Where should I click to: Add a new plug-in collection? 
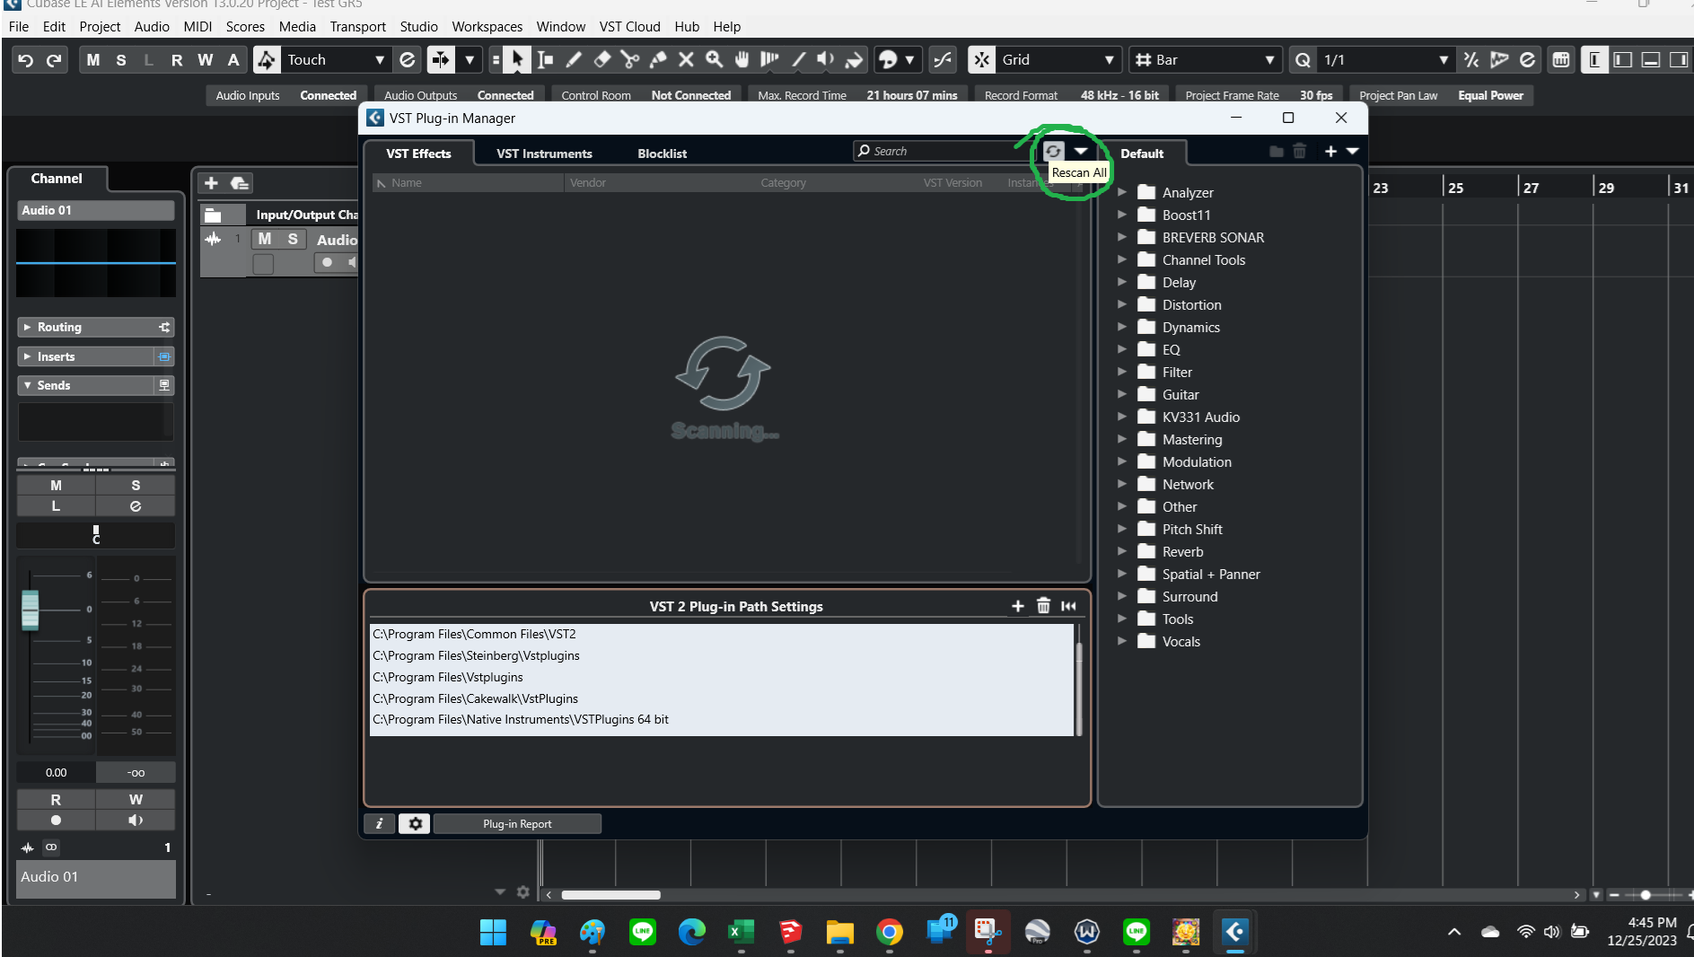click(x=1330, y=152)
